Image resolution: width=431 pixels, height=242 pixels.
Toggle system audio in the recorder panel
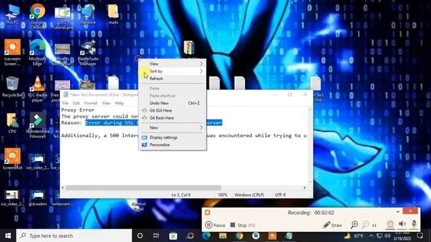click(402, 224)
